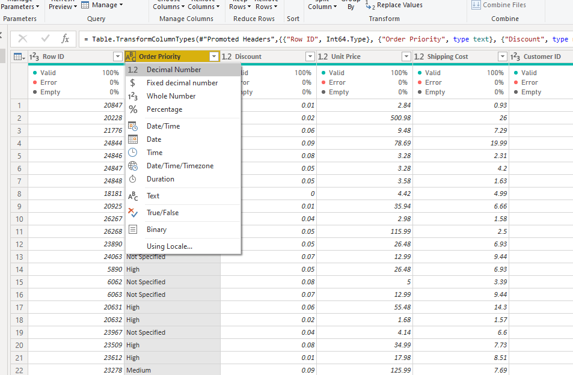Image resolution: width=573 pixels, height=375 pixels.
Task: Click Unit Price cell 115.99
Action: 365,231
